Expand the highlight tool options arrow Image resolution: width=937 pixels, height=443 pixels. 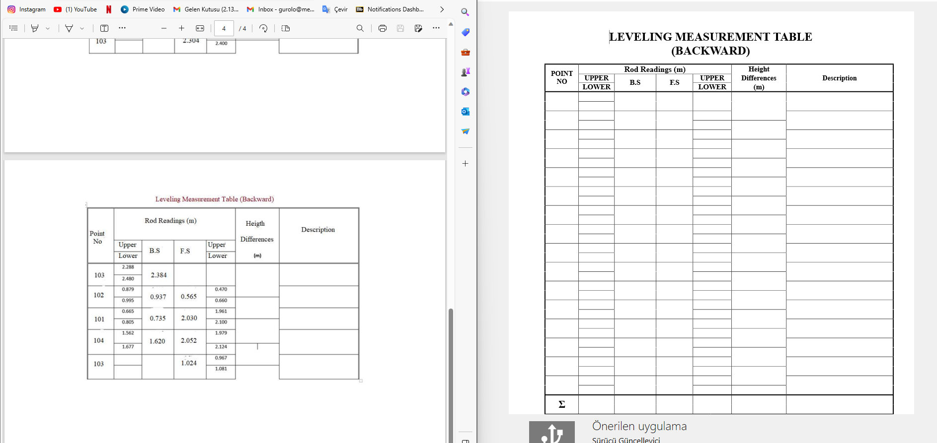(48, 28)
